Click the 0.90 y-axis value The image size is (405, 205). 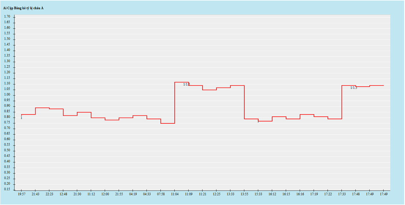(7, 106)
